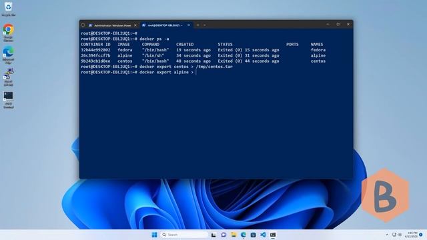Open a new terminal tab
Viewport: 427px width, 240px height.
pyautogui.click(x=198, y=25)
